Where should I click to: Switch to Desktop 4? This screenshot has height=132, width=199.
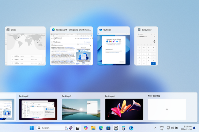tap(124, 109)
